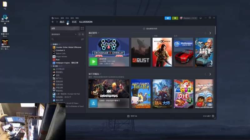250x140 pixels.
Task: Open the View (查看) menu
Action: 62,18
